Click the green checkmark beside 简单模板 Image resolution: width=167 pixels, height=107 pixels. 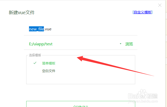(x=35, y=63)
